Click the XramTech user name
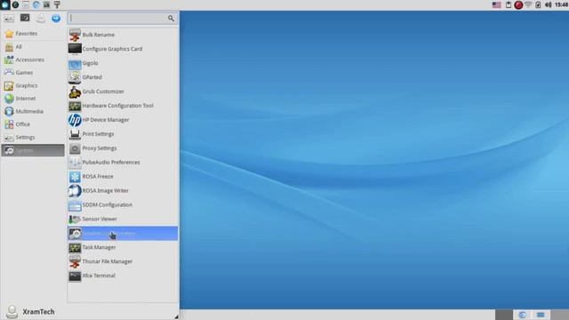569x320 pixels. [38, 312]
